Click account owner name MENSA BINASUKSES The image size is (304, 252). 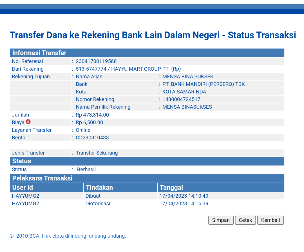pyautogui.click(x=187, y=107)
